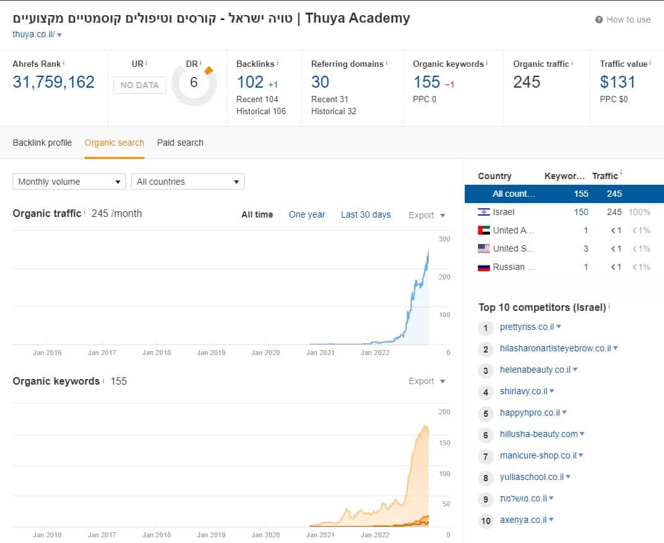Expand hillusha-beauty.com dropdown arrow

point(582,434)
